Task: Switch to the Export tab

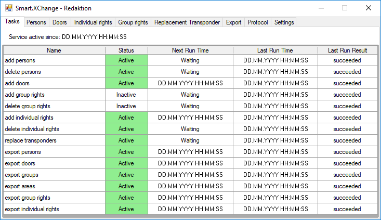Action: point(234,22)
